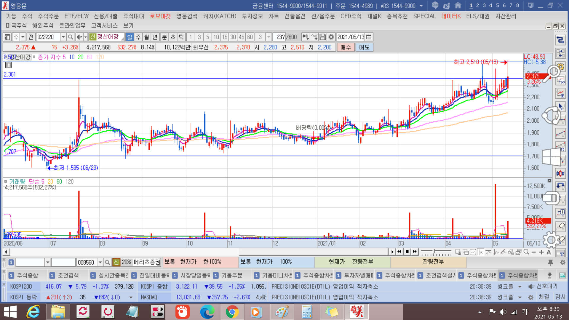
Task: Click the 신호대기 button in the news bar
Action: 543,286
